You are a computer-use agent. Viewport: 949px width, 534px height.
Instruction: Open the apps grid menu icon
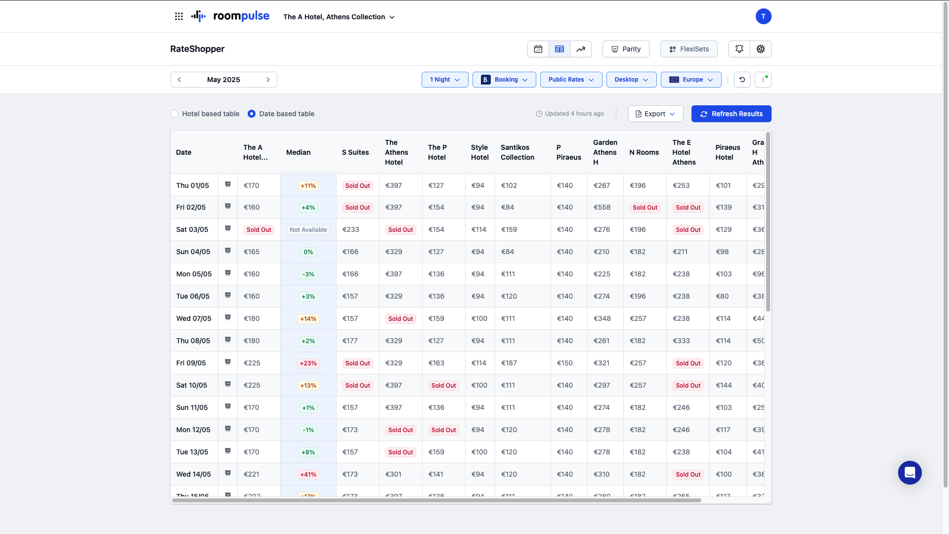[x=179, y=16]
